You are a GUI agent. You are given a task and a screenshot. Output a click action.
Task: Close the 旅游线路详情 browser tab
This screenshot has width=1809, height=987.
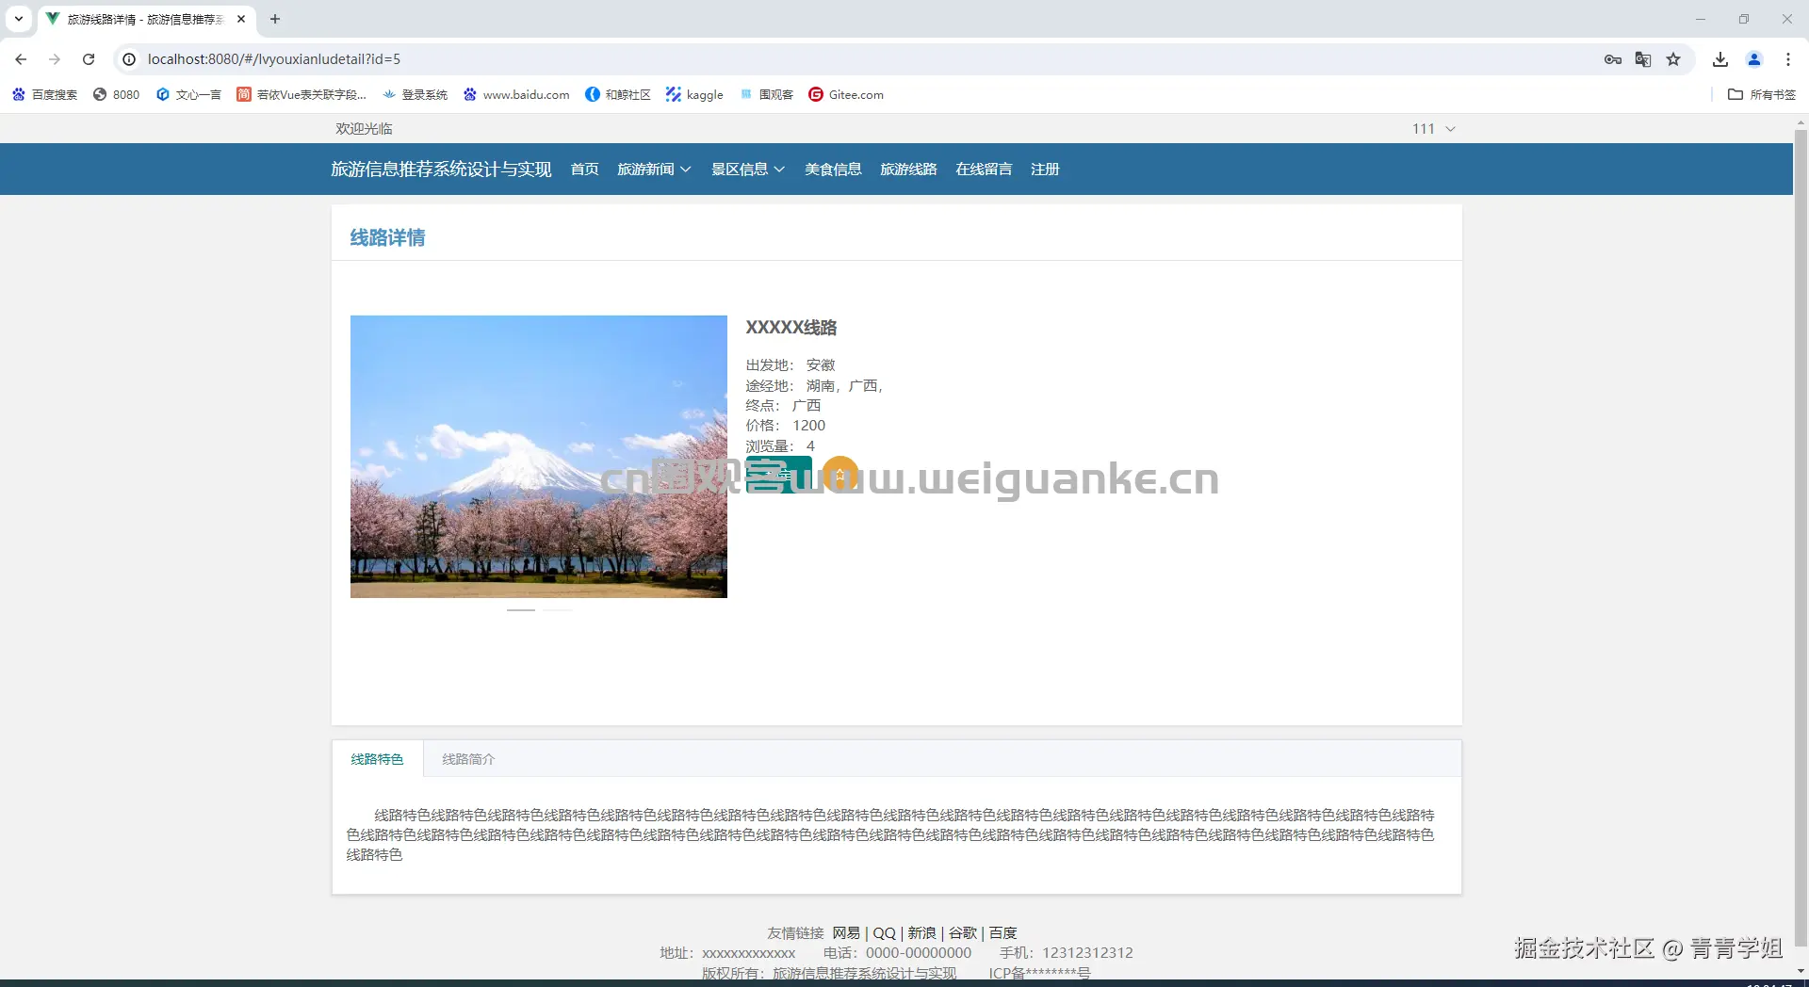click(x=241, y=19)
